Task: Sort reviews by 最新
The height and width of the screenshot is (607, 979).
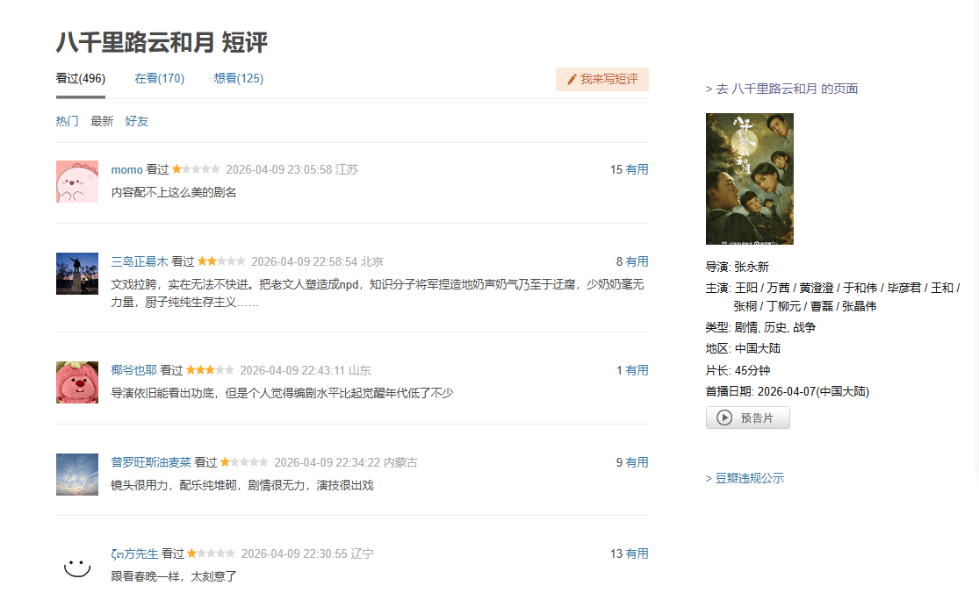Action: 102,121
